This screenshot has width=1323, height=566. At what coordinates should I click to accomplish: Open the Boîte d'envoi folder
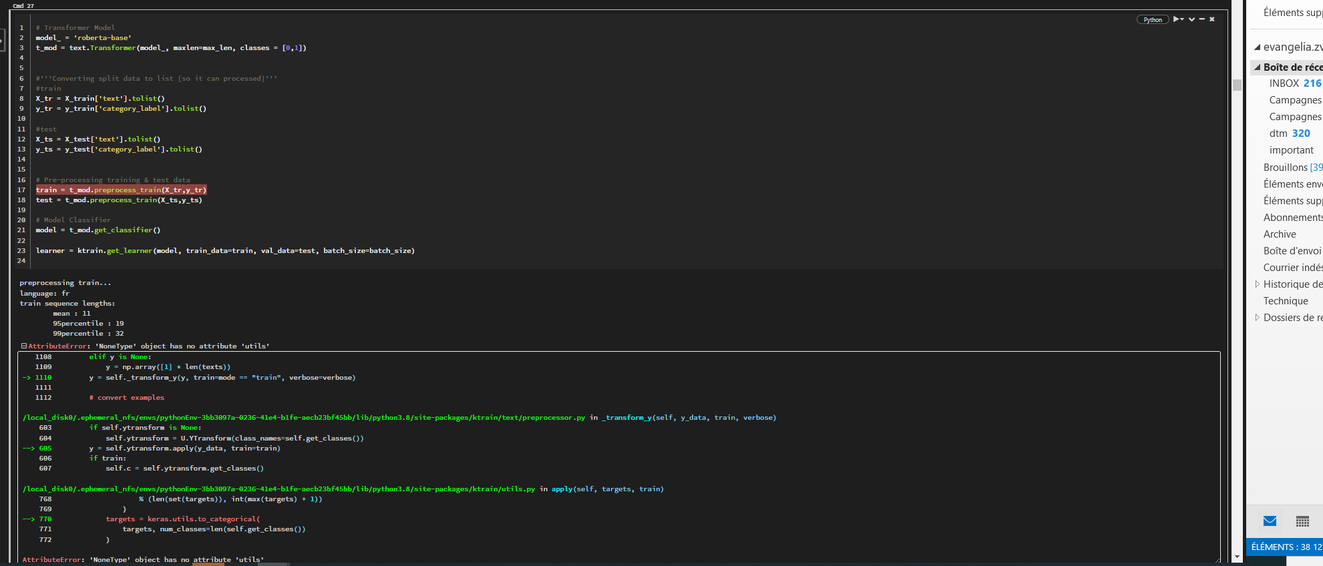1292,251
